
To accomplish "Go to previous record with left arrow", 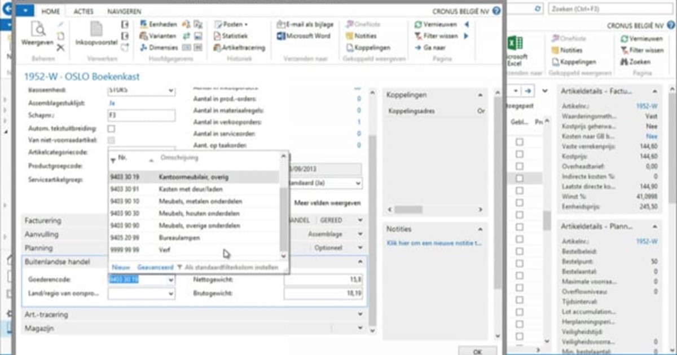I will tap(467, 24).
